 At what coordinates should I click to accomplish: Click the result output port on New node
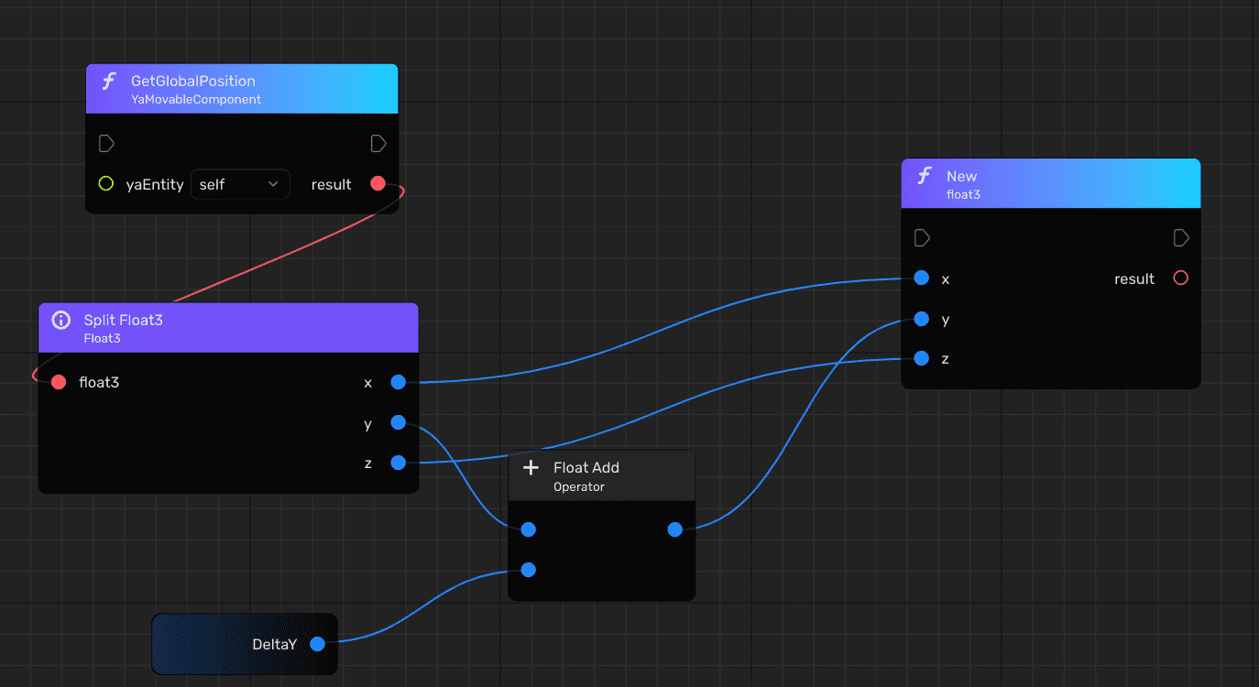tap(1181, 278)
